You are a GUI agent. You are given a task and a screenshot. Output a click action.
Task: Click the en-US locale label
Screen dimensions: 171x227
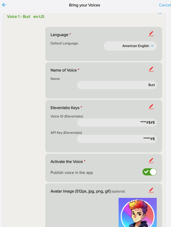click(39, 17)
